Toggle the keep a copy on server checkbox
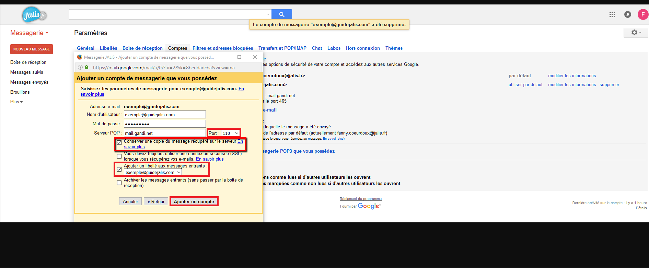 (x=119, y=142)
